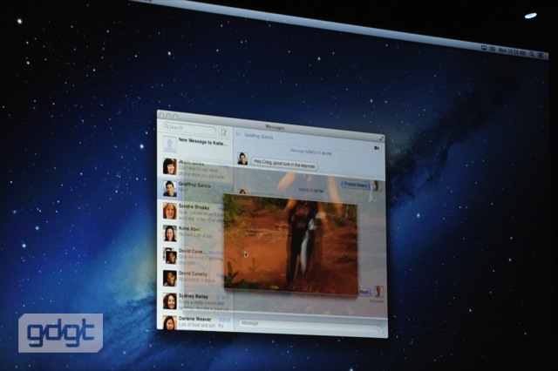The width and height of the screenshot is (558, 371).
Task: Click the Messages window title
Action: (275, 127)
